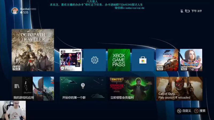
Task: Open the FIFA 21 EA Play tile
Action: click(x=71, y=60)
